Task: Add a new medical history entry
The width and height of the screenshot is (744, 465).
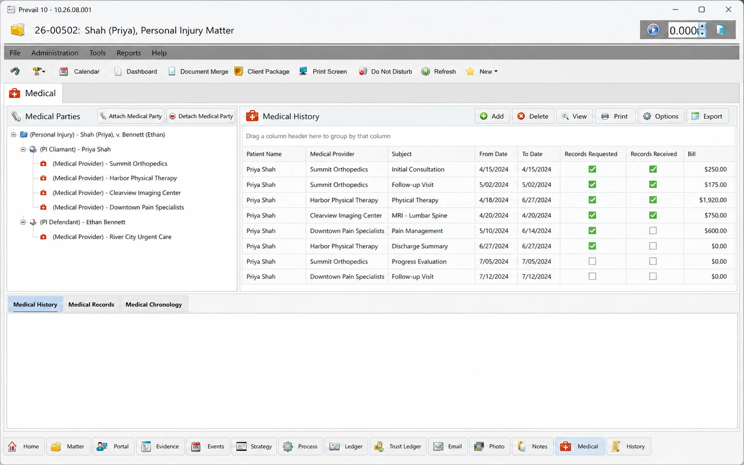Action: 492,116
